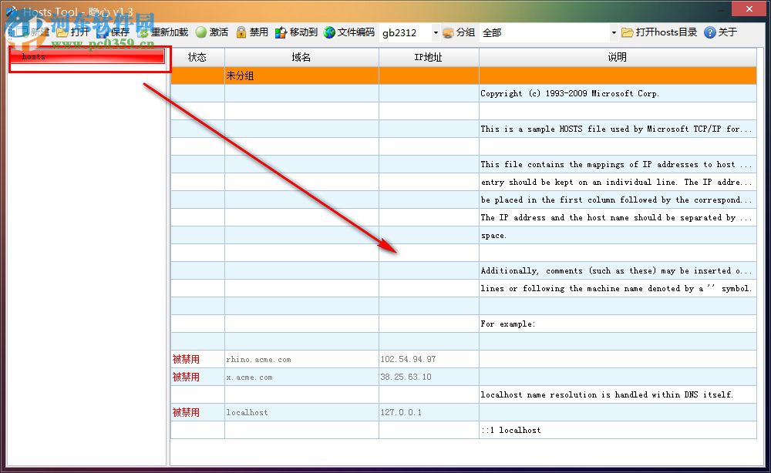Toggle status of x.acme.com entry
This screenshot has height=473, width=771.
click(185, 377)
